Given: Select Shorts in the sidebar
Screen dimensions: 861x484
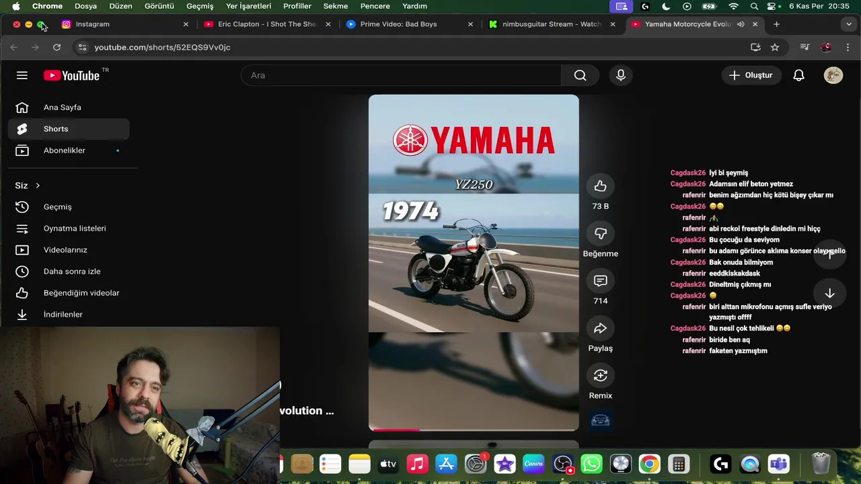Looking at the screenshot, I should 69,129.
